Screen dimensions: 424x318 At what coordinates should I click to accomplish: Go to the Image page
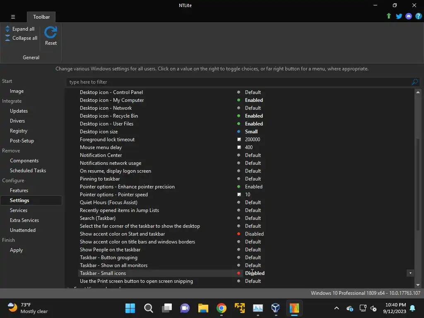click(17, 91)
